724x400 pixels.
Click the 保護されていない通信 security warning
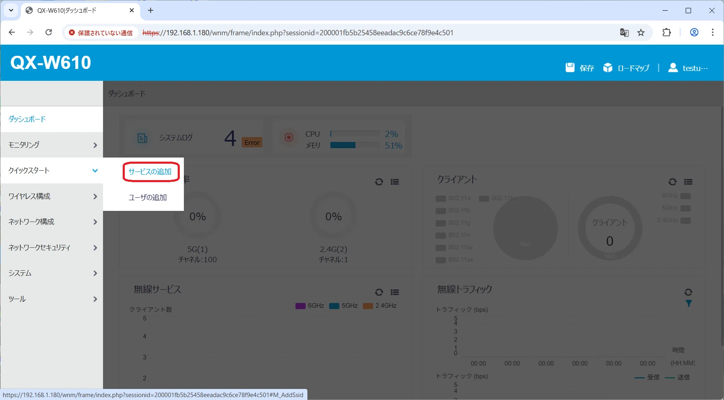[x=101, y=33]
